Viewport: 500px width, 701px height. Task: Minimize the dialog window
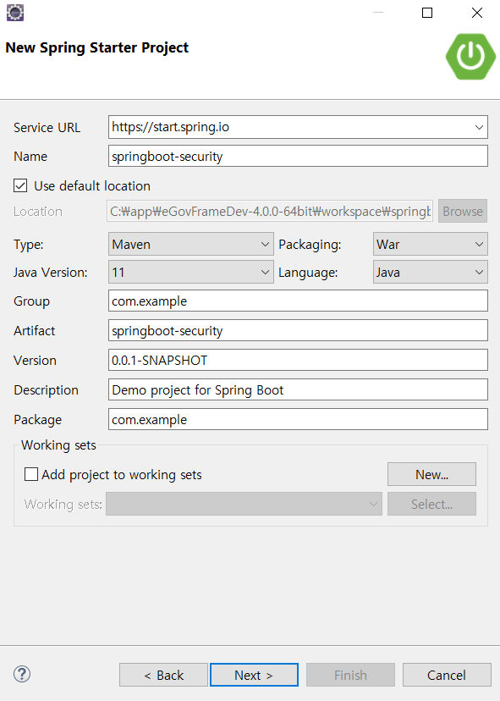tap(378, 13)
